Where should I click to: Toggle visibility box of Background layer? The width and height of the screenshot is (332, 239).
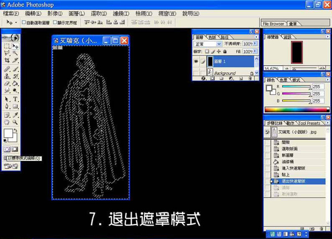coord(196,73)
